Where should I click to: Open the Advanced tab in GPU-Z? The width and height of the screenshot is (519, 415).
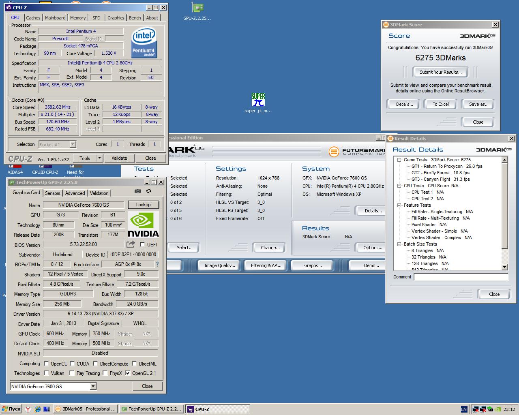[x=75, y=193]
